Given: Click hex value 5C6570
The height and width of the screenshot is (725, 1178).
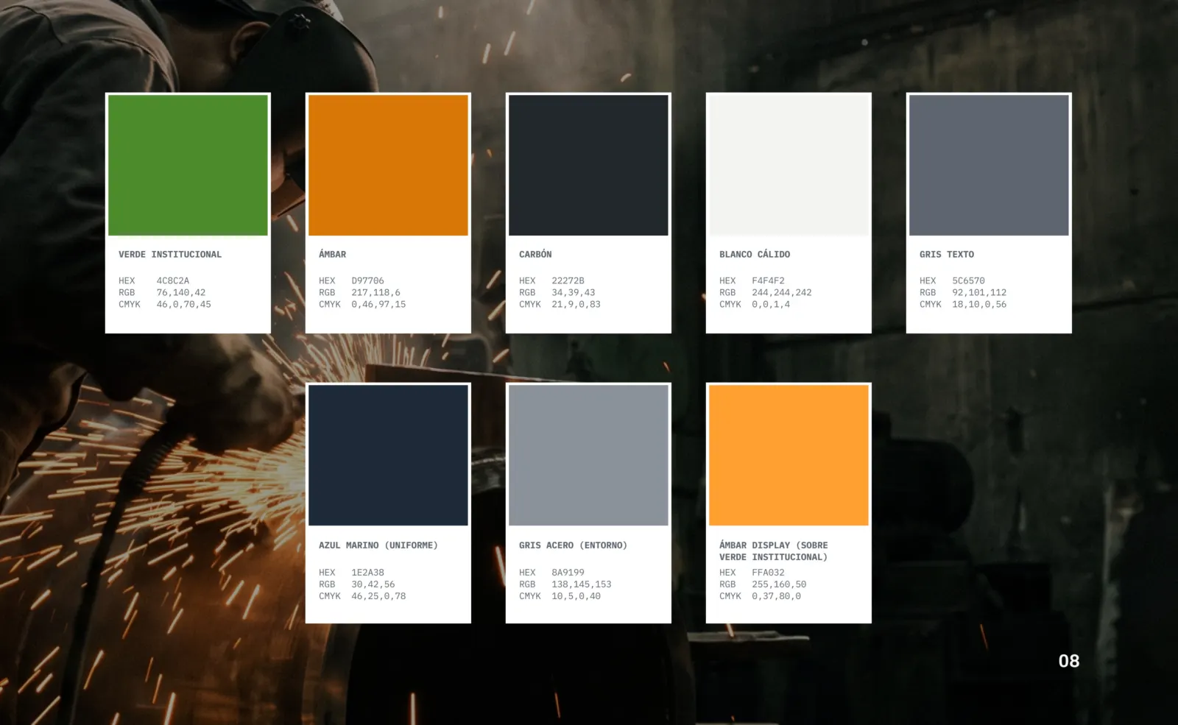Looking at the screenshot, I should (968, 280).
